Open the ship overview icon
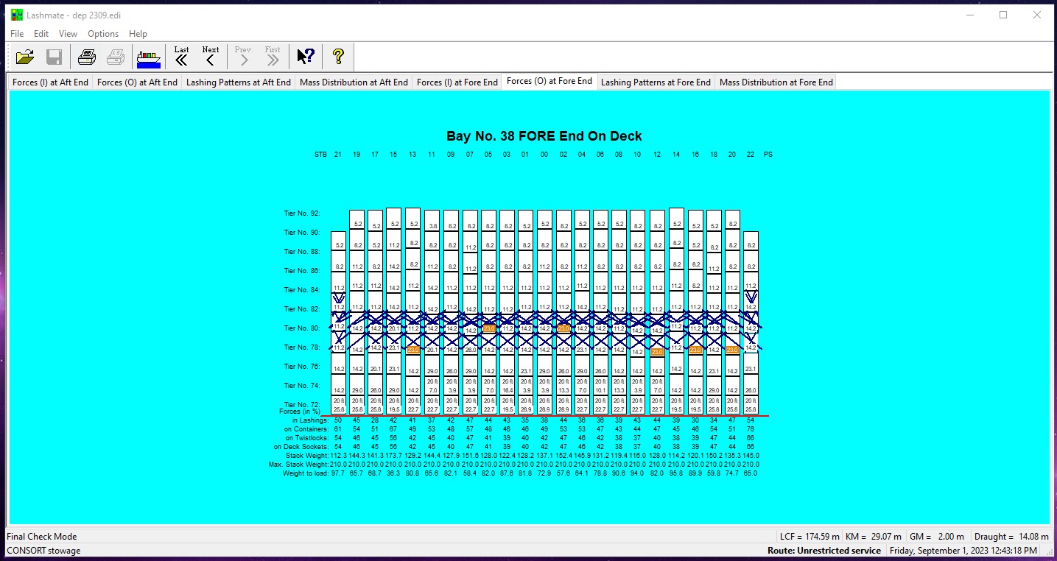 coord(148,57)
